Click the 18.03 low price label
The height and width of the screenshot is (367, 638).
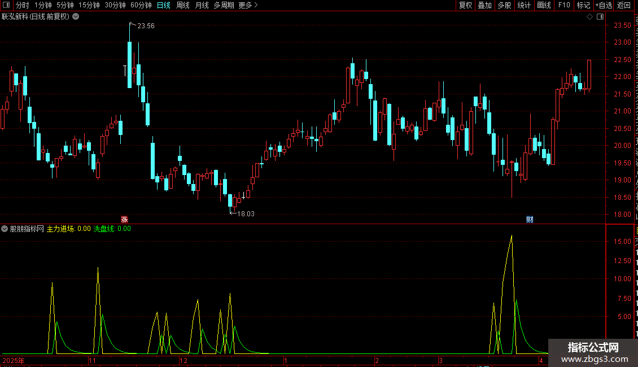246,213
